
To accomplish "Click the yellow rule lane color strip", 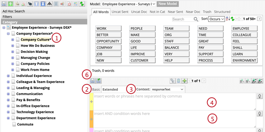I will pyautogui.click(x=91, y=102).
